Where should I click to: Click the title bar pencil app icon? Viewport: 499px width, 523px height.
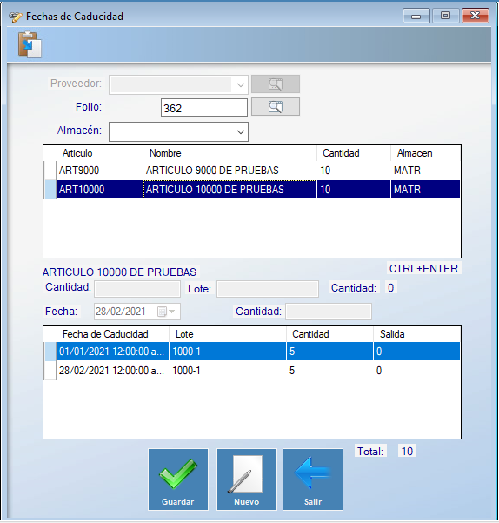point(16,17)
